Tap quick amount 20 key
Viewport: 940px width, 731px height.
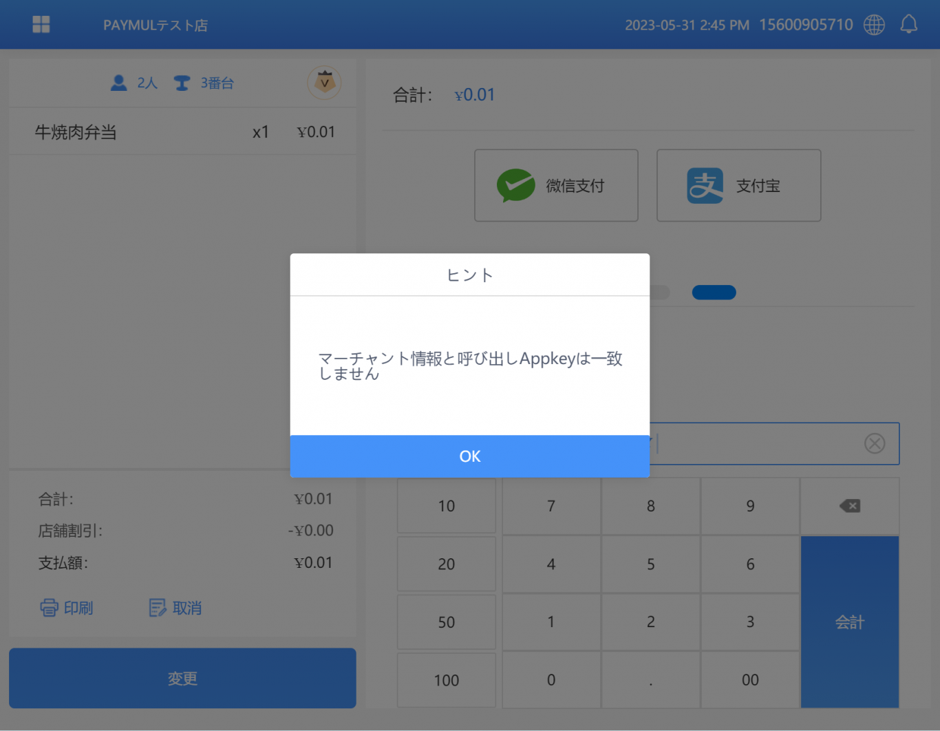tap(447, 564)
